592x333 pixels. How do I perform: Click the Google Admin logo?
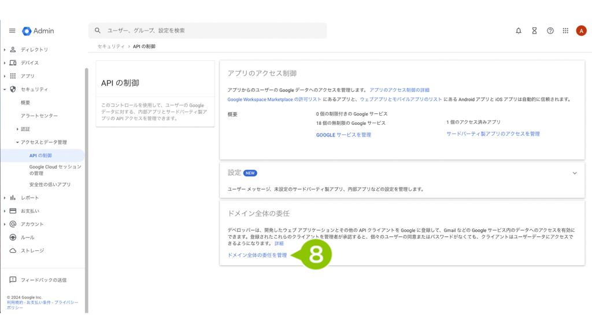38,31
